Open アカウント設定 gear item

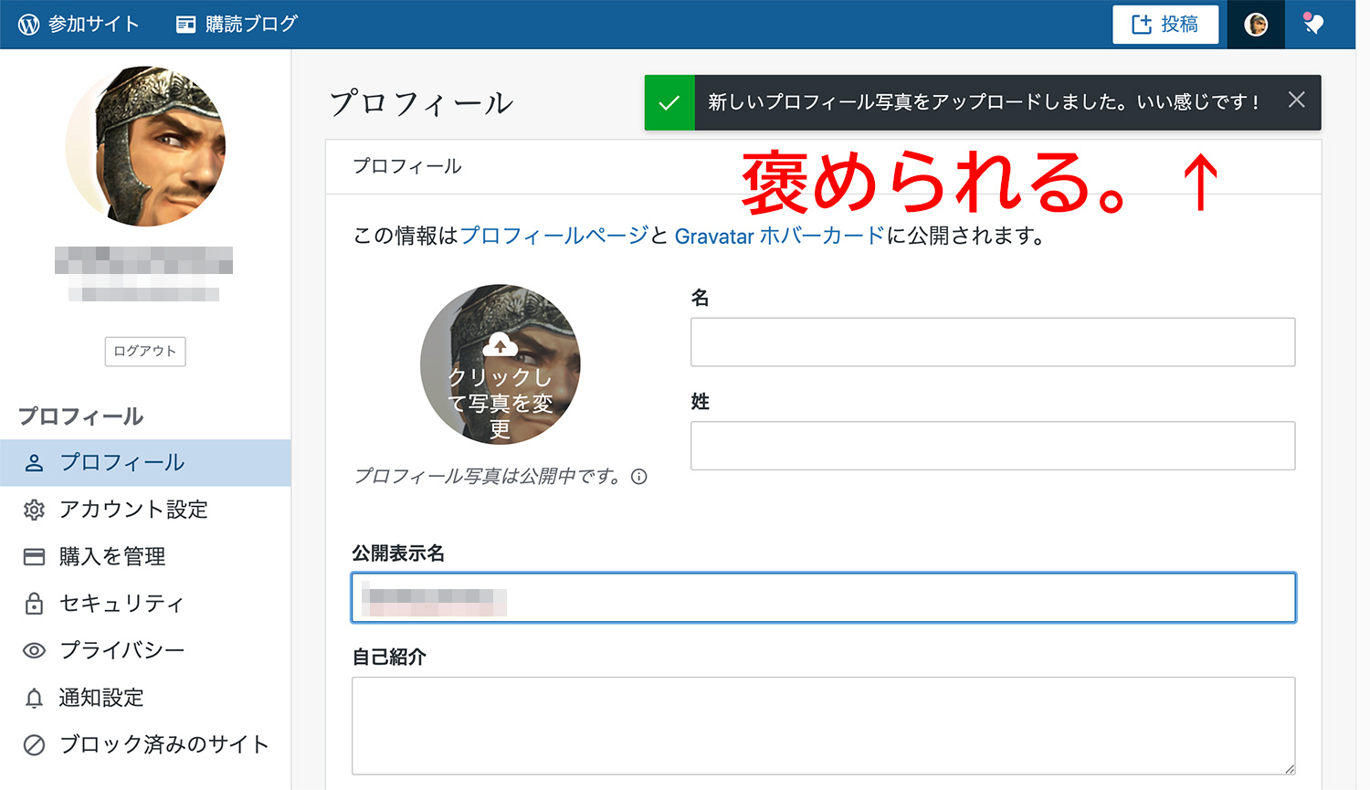133,510
